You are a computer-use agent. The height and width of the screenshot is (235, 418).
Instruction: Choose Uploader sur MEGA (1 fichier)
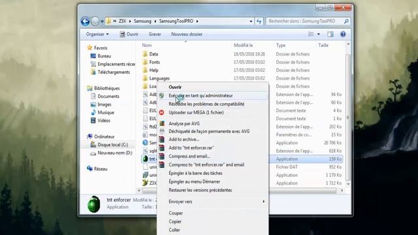213,112
